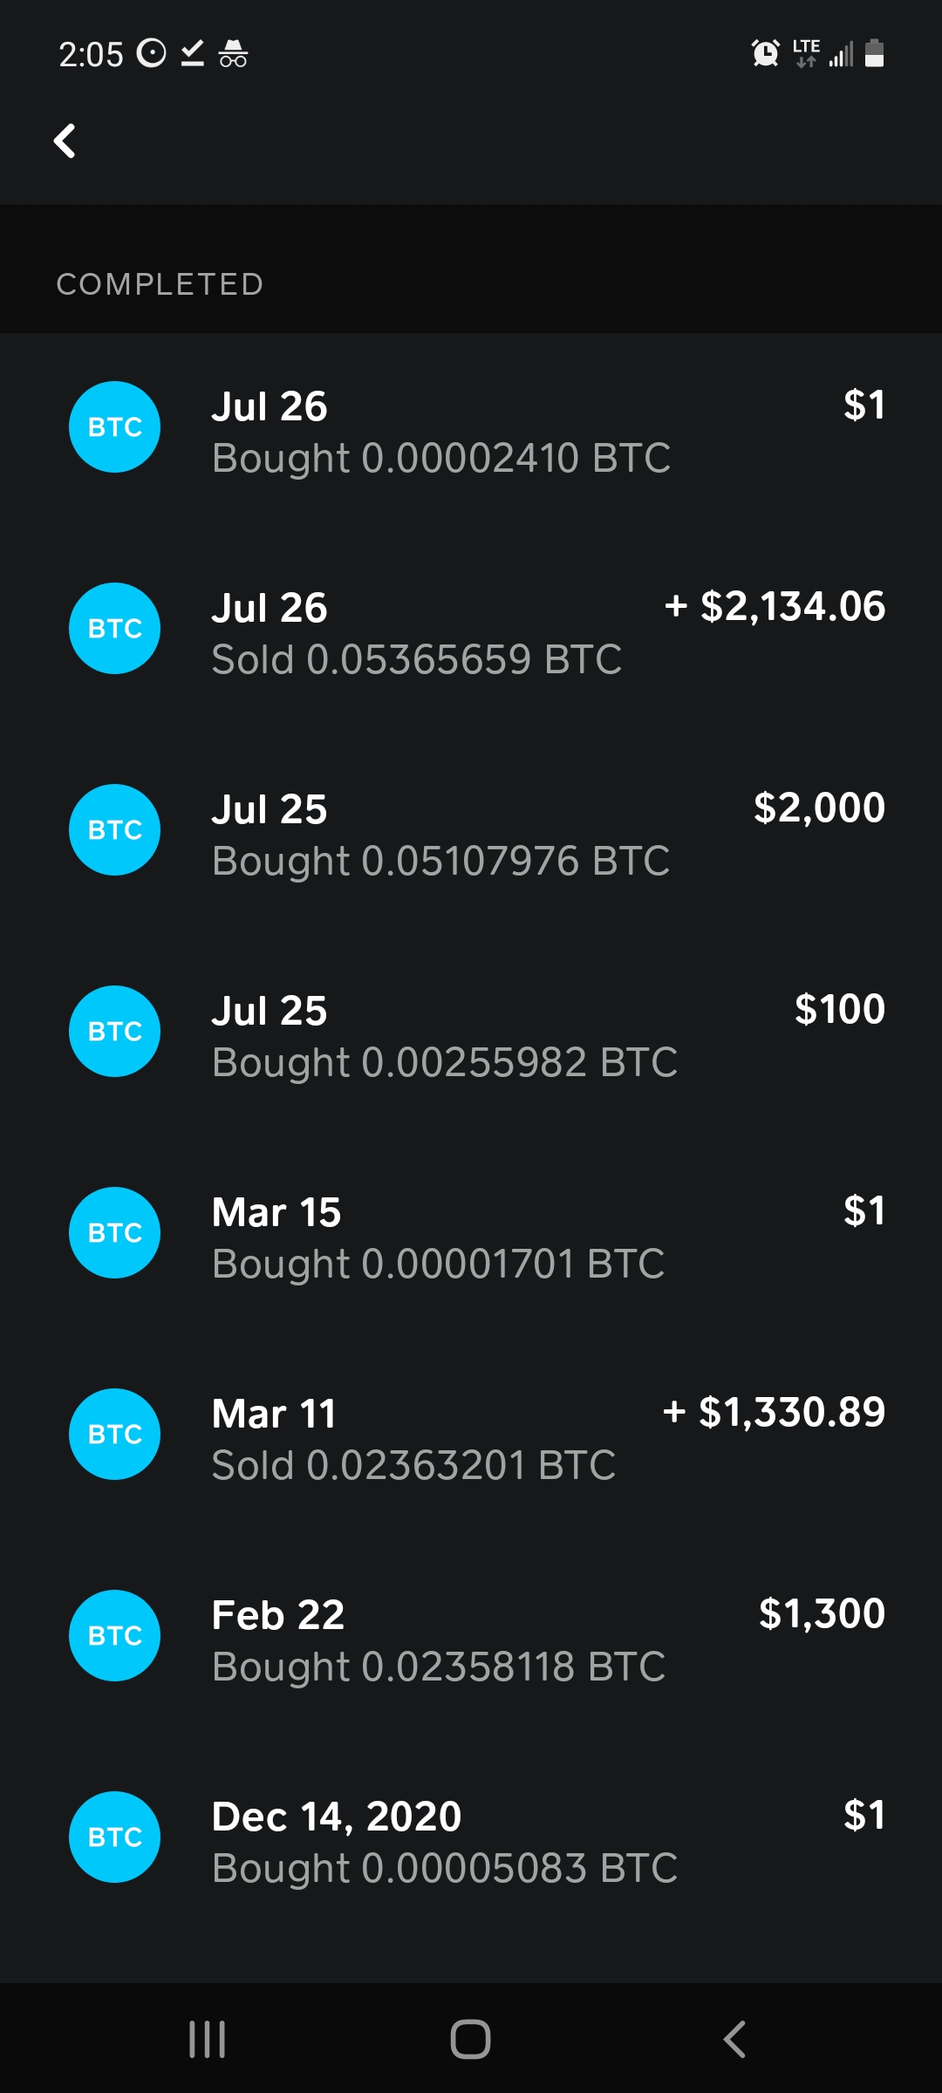Tap BTC icon beside Sold 0.05365659 BTC
The image size is (942, 2093).
point(114,629)
